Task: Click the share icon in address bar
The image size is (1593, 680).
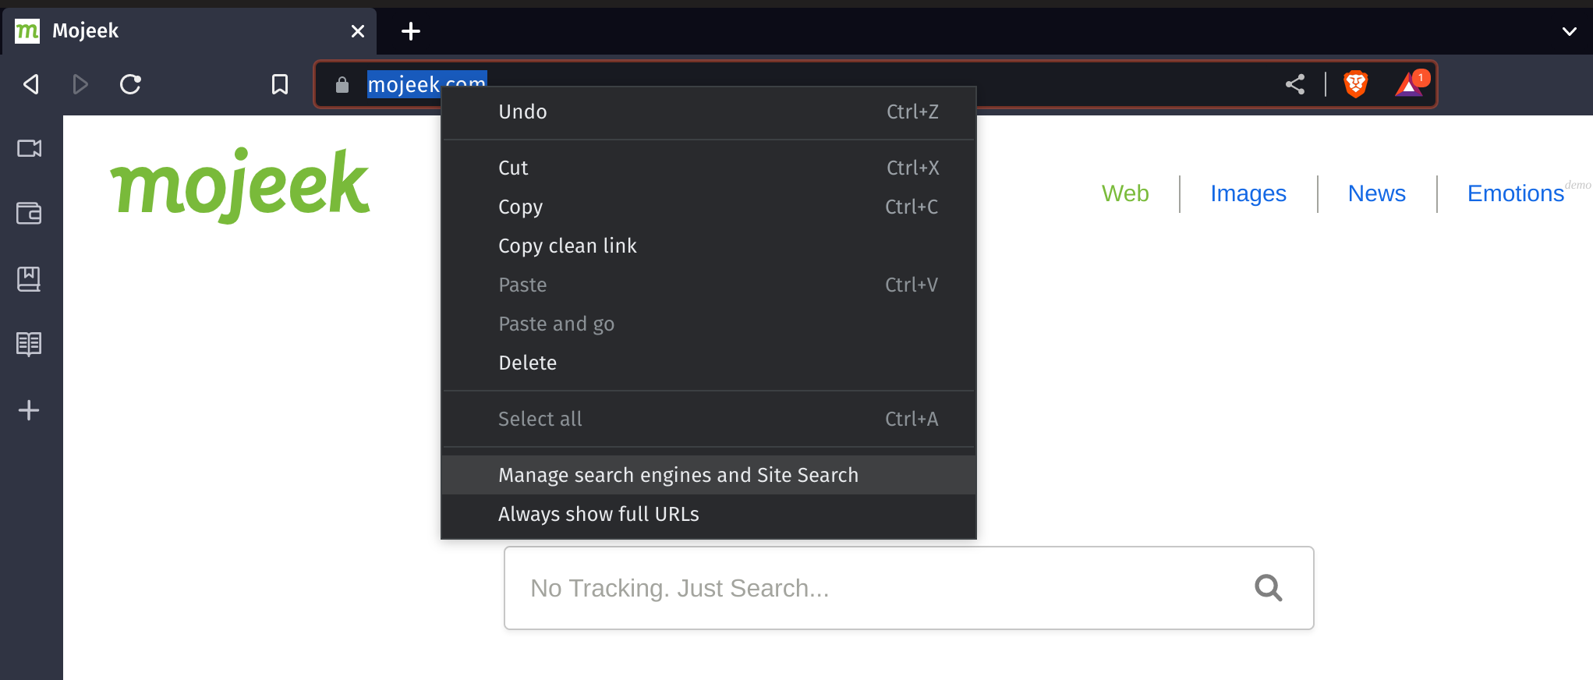Action: [1295, 84]
